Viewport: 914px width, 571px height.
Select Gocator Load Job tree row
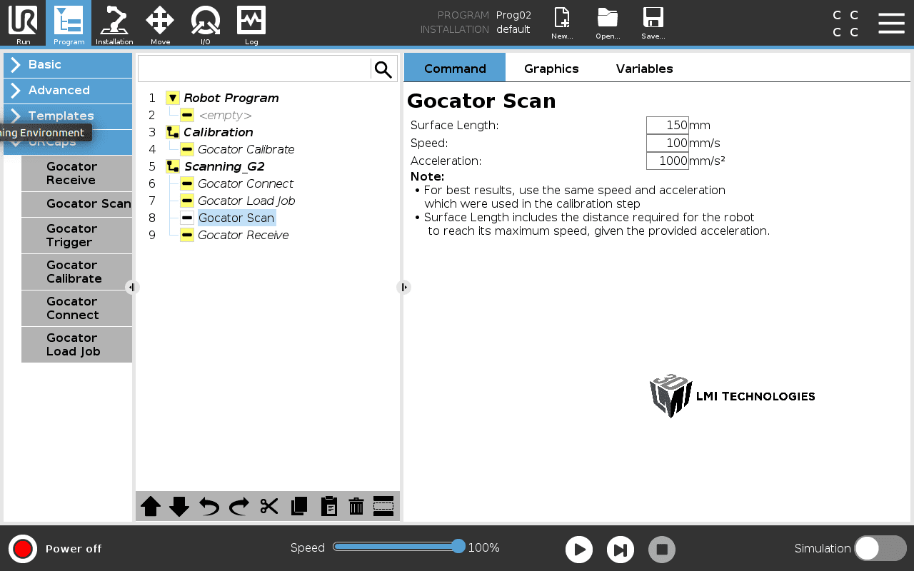pos(246,201)
